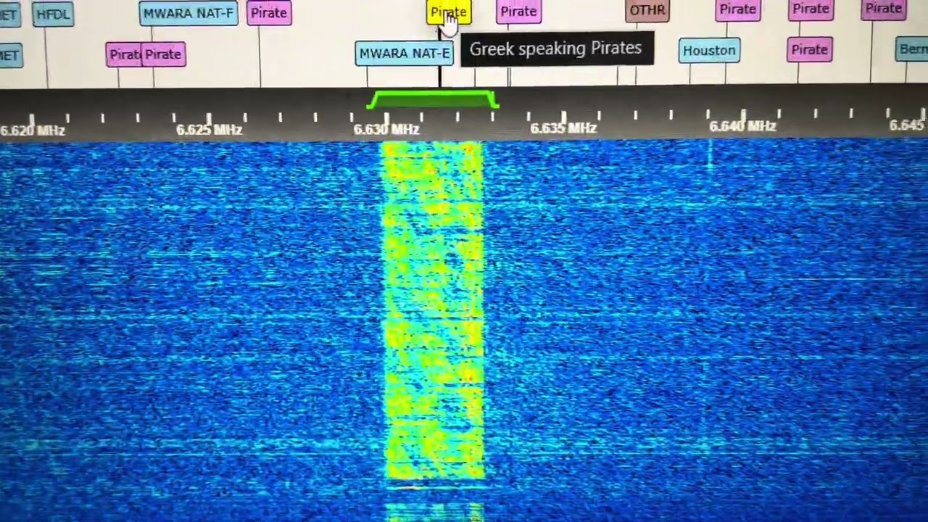Click the HFDL station label

pos(54,14)
